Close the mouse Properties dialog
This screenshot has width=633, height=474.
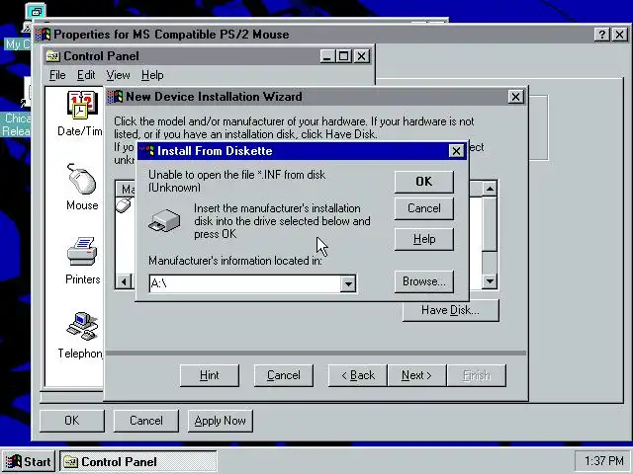coord(620,35)
